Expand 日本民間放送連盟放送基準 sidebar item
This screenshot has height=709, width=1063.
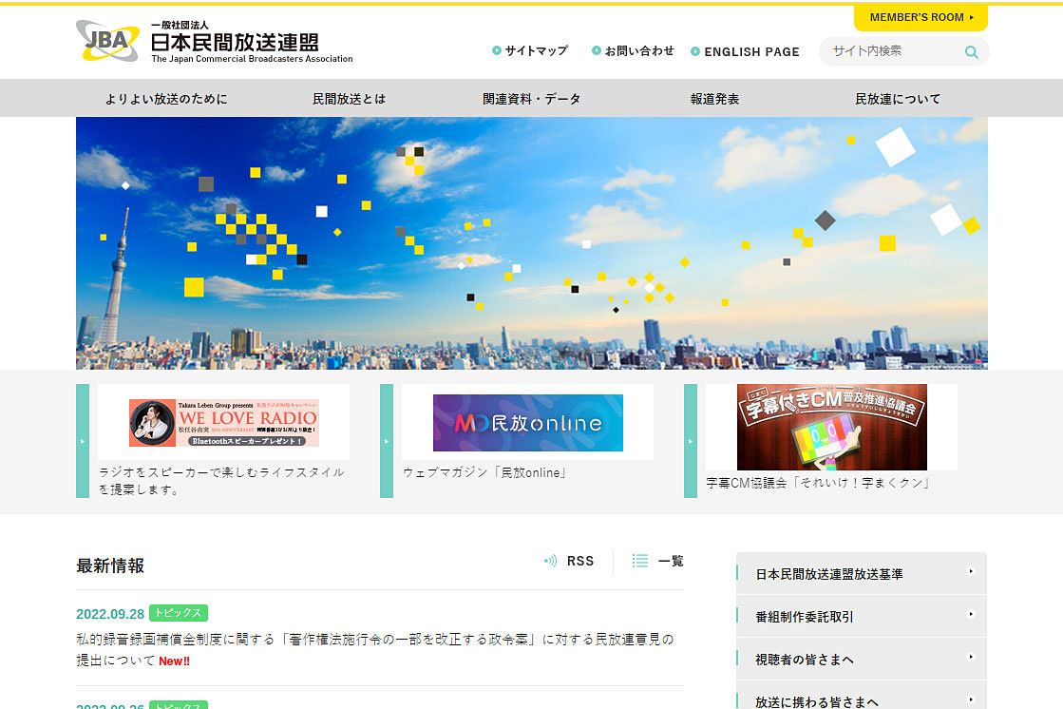[x=971, y=572]
